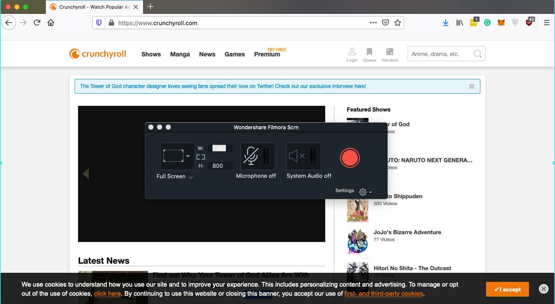Screen dimensions: 555x304
Task: Click the Crunchyroll logo
Action: (98, 54)
